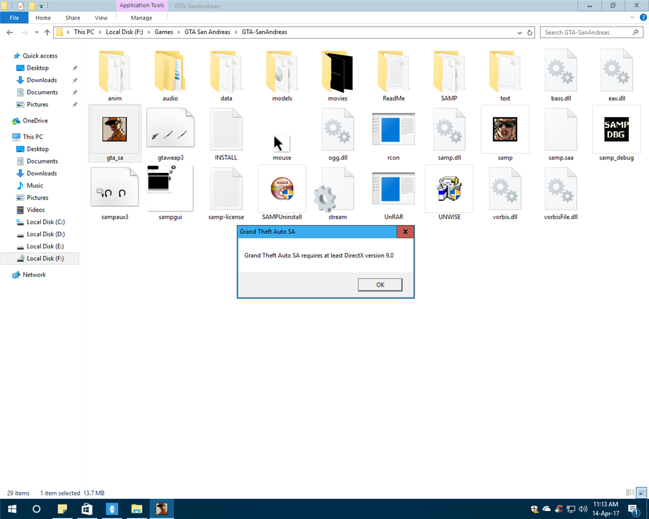Select the SAMP folder
This screenshot has width=649, height=519.
point(449,71)
